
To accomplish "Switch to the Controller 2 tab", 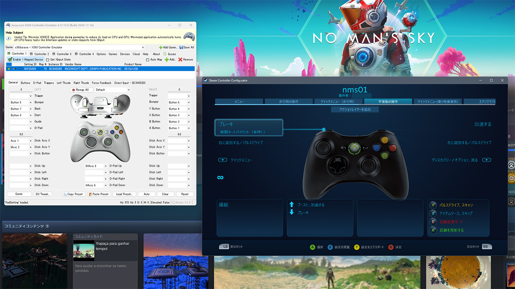I will pyautogui.click(x=39, y=54).
